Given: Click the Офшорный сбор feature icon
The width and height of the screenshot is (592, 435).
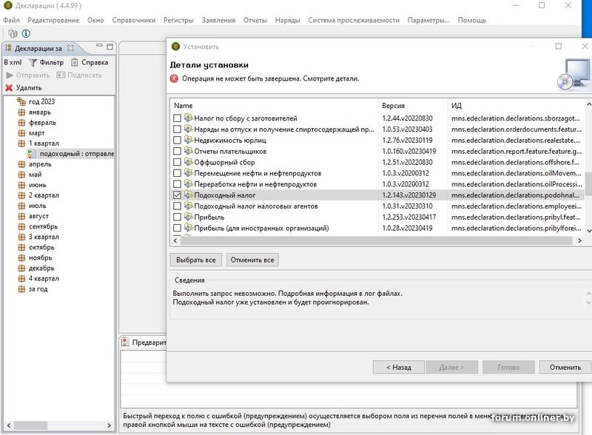Looking at the screenshot, I should 188,162.
